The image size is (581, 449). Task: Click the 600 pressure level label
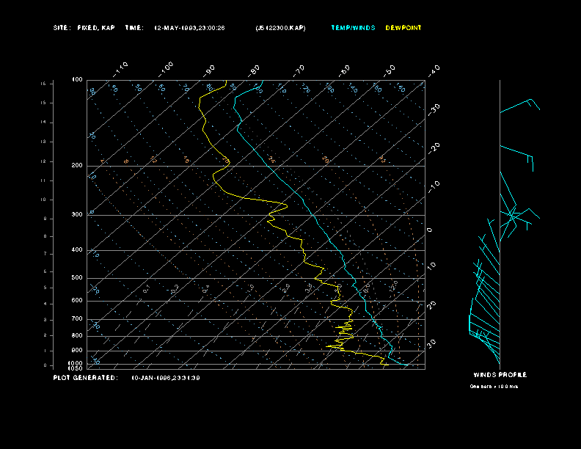(x=77, y=301)
